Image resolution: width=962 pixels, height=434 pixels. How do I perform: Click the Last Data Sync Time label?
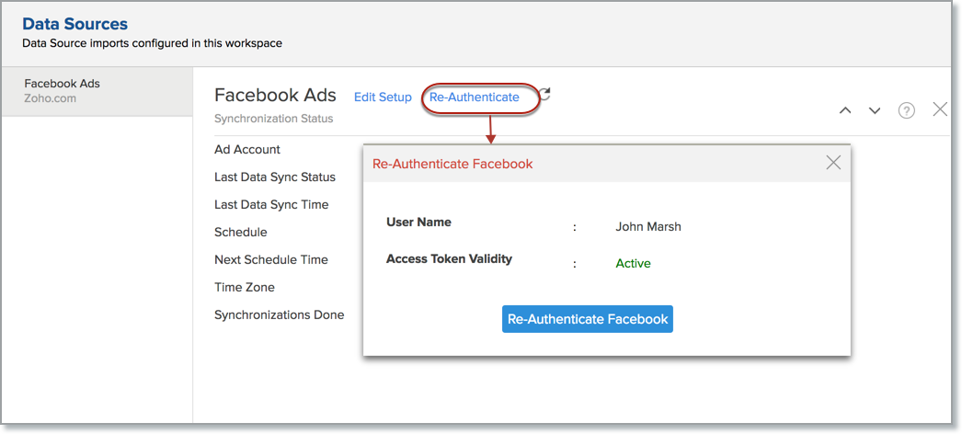(x=271, y=204)
